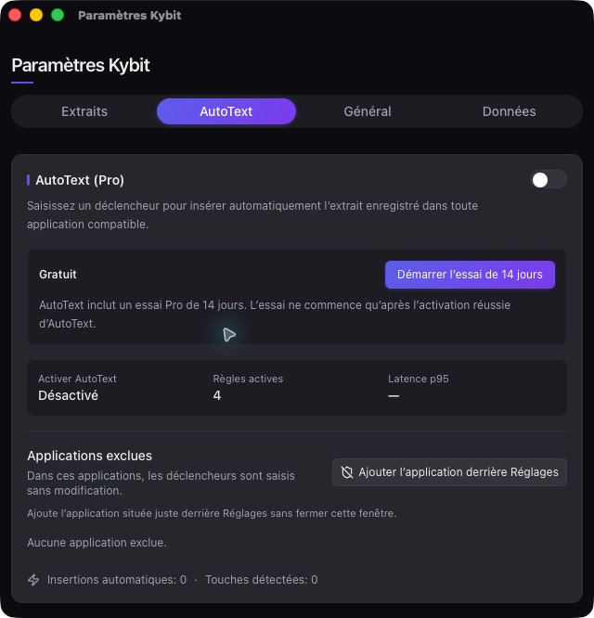Viewport: 594px width, 618px height.
Task: Click the Gratuit plan label
Action: click(x=58, y=275)
